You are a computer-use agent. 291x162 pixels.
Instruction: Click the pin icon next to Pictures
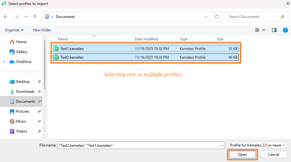39,111
